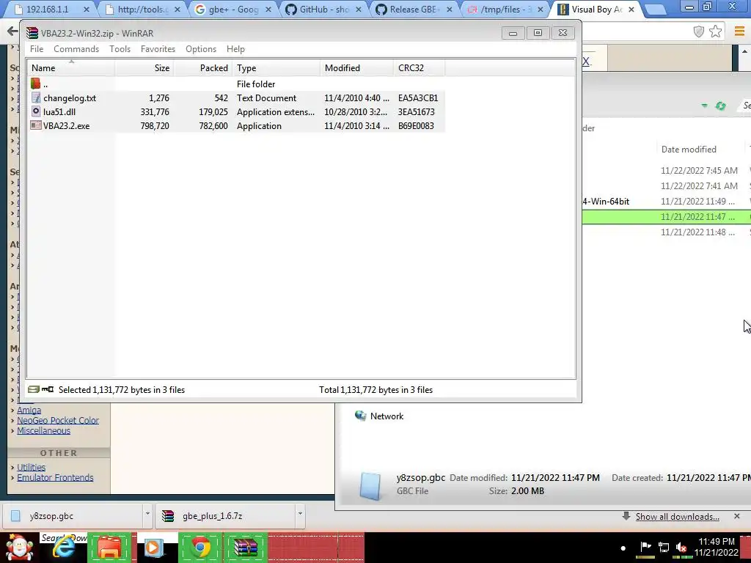
Task: Open the media player taskbar icon
Action: tap(154, 548)
